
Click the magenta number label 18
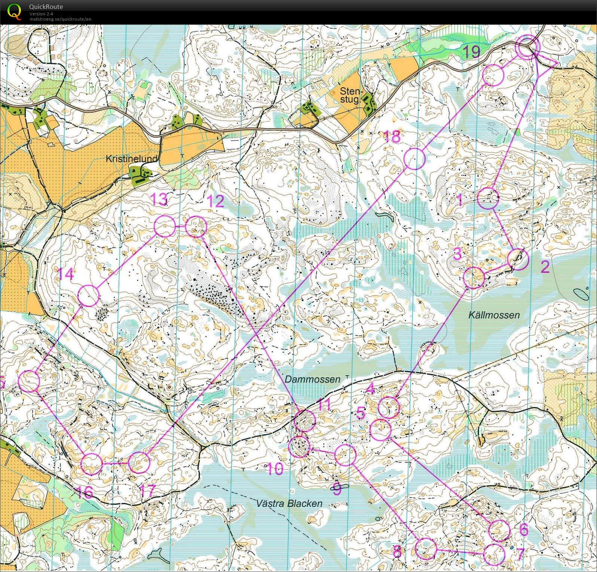click(x=392, y=137)
